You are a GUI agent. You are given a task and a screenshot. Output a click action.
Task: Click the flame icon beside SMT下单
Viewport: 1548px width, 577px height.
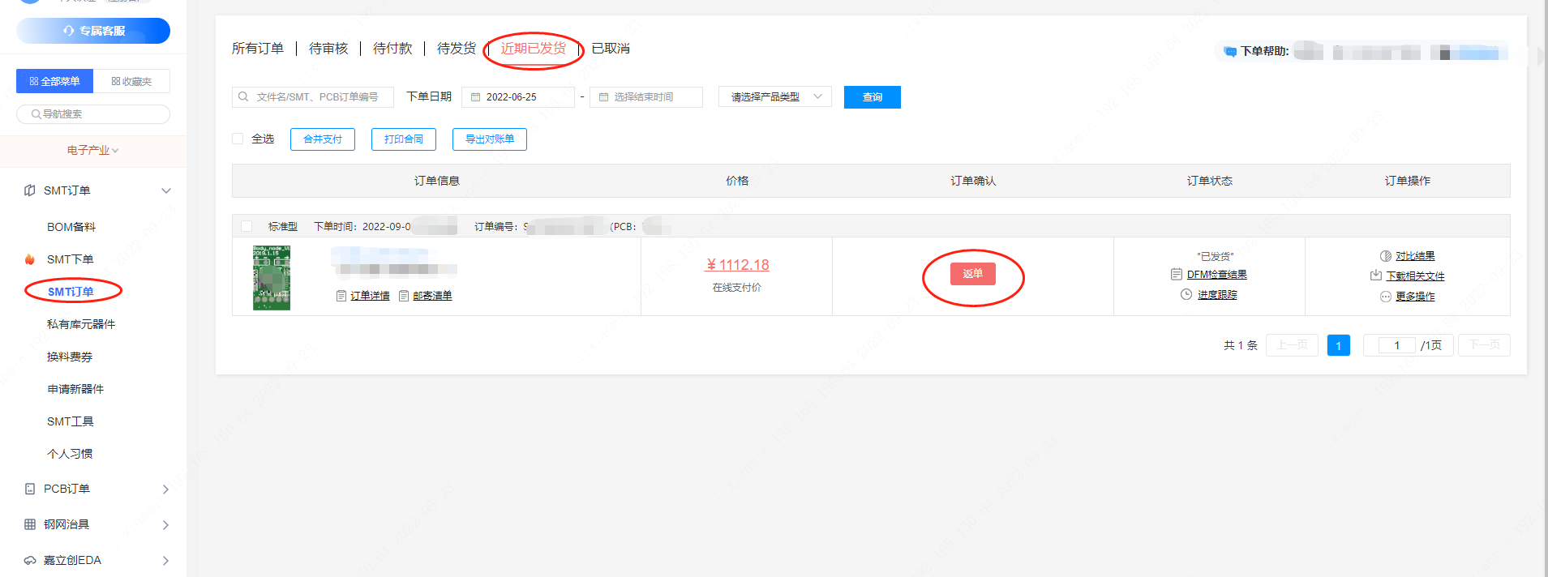click(30, 259)
